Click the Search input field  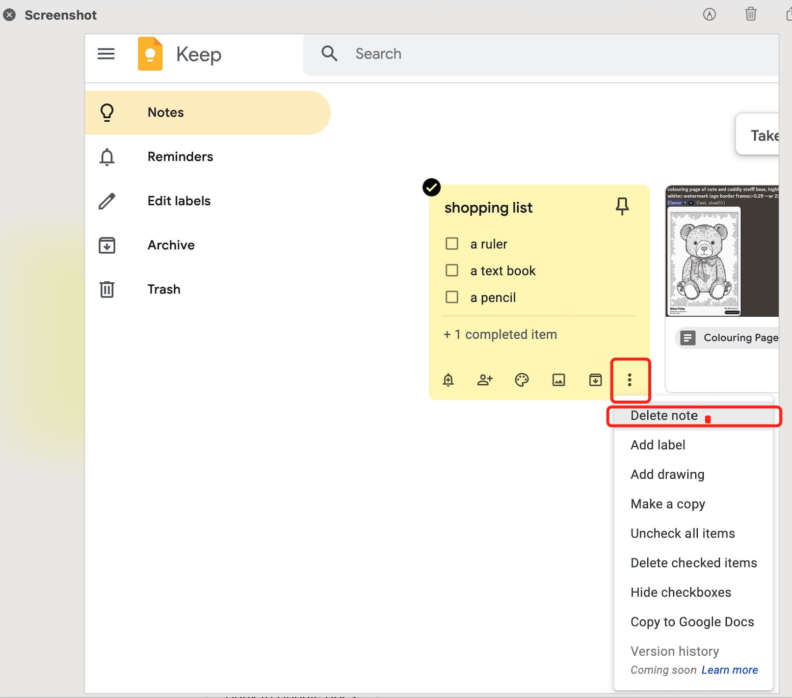(x=541, y=54)
